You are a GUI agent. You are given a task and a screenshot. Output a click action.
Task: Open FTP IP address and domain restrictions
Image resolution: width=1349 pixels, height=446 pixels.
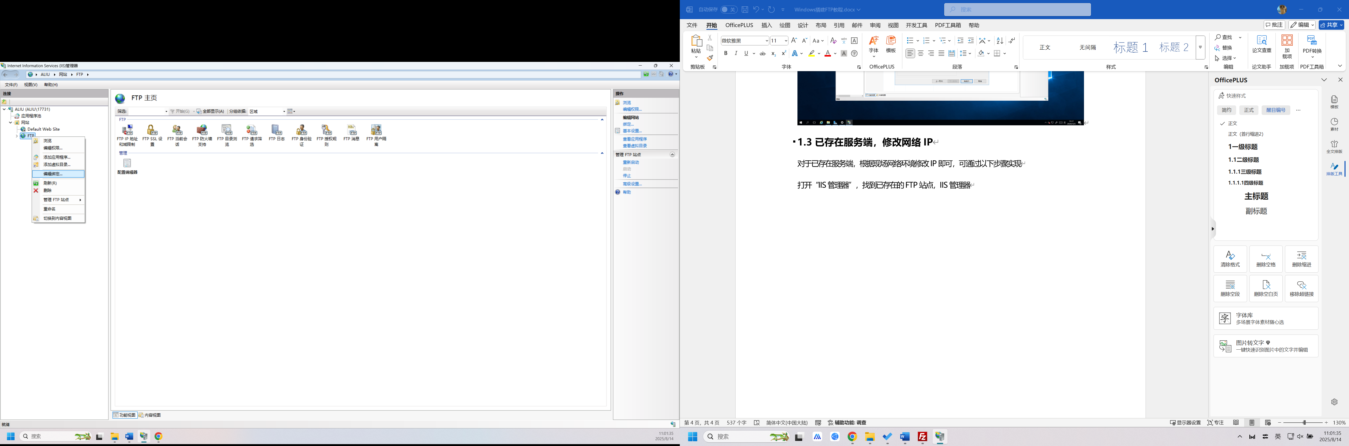127,135
